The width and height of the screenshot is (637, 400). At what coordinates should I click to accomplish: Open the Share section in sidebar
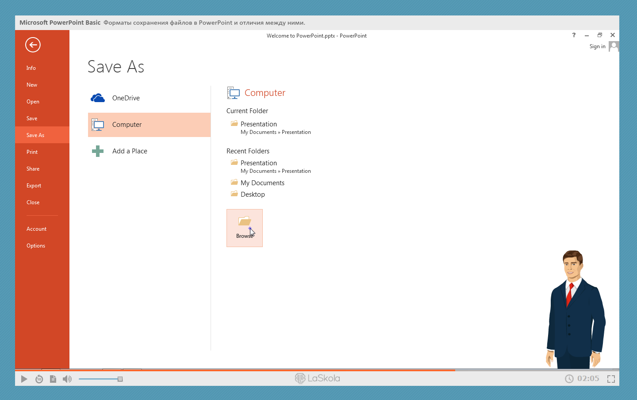[33, 169]
